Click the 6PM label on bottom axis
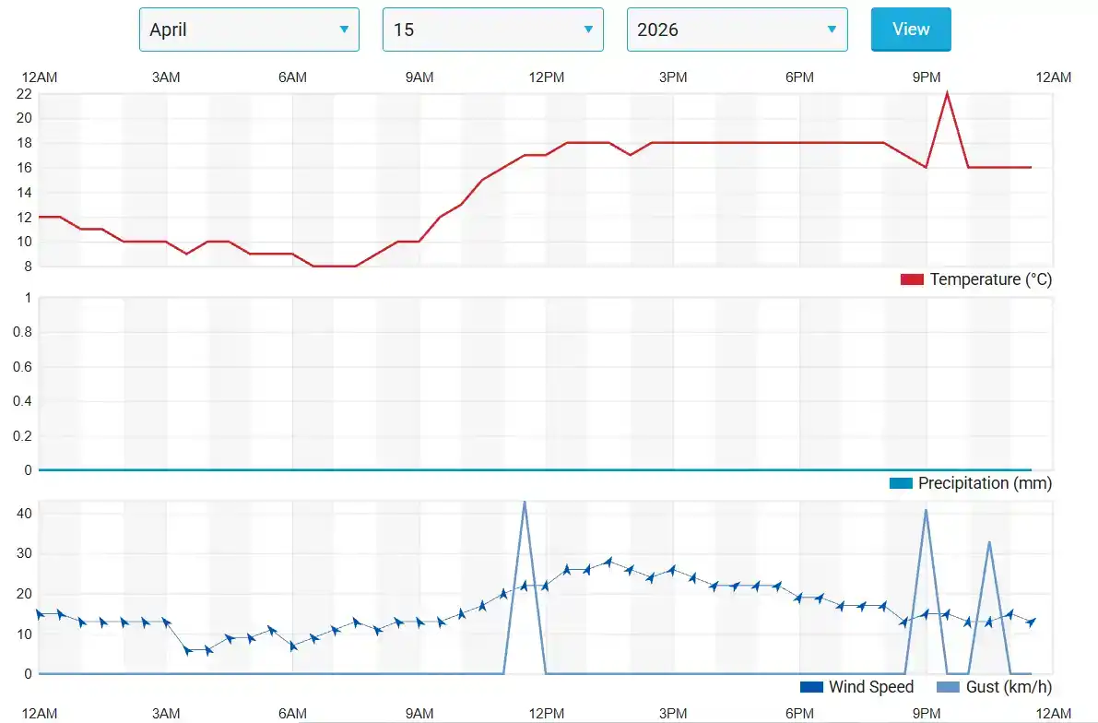Image resolution: width=1098 pixels, height=723 pixels. pos(799,714)
